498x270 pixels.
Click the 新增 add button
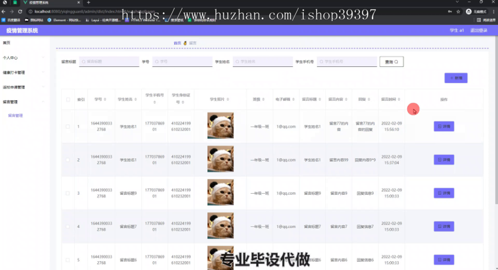(456, 78)
